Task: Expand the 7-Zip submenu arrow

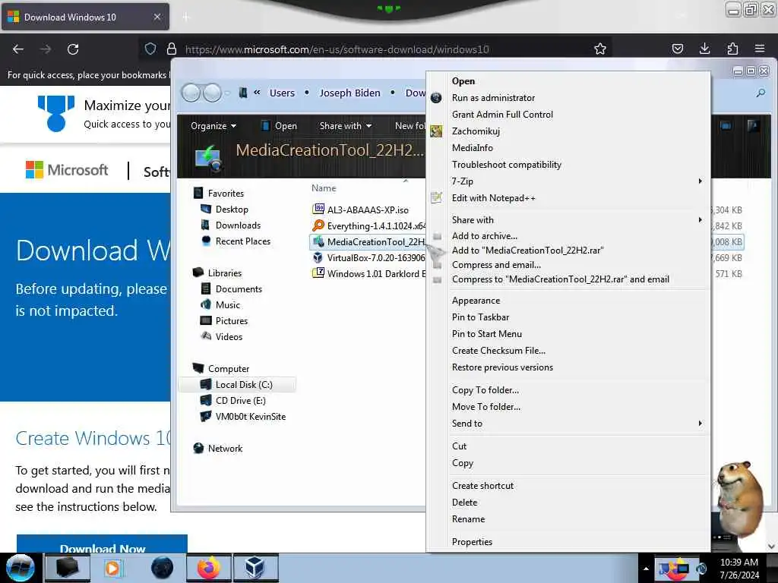Action: tap(700, 181)
